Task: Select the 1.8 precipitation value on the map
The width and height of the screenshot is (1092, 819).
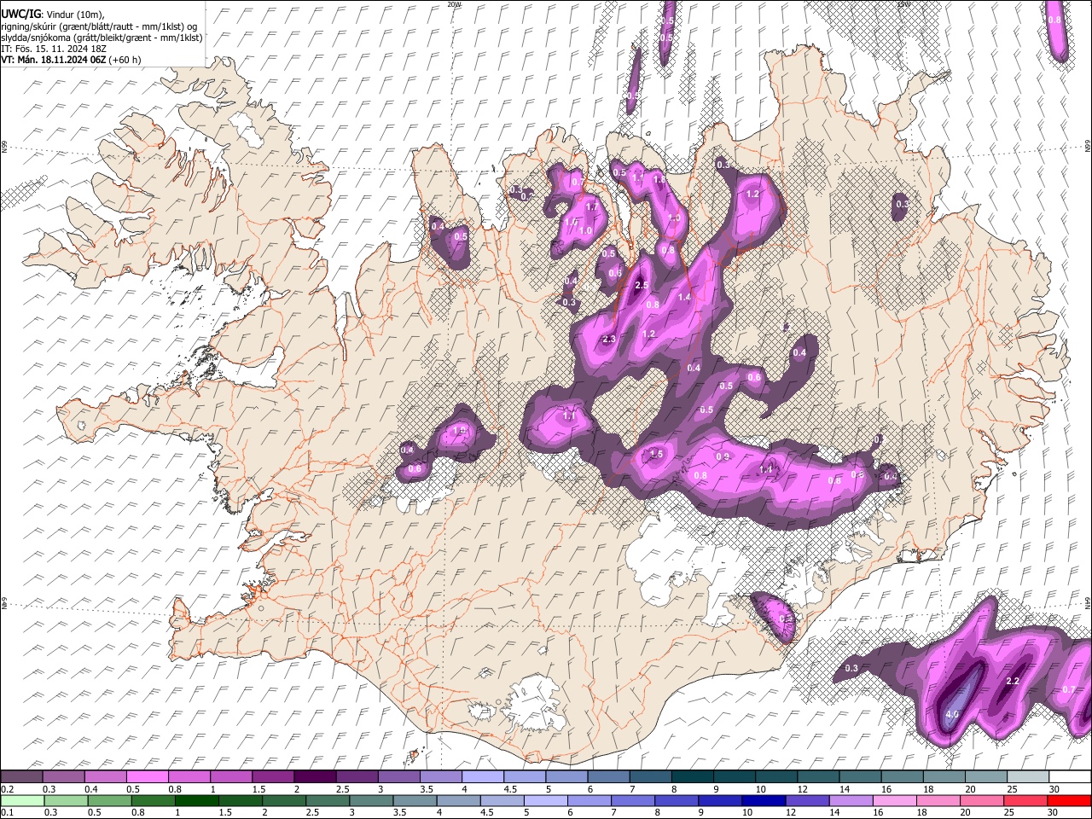Action: [659, 180]
